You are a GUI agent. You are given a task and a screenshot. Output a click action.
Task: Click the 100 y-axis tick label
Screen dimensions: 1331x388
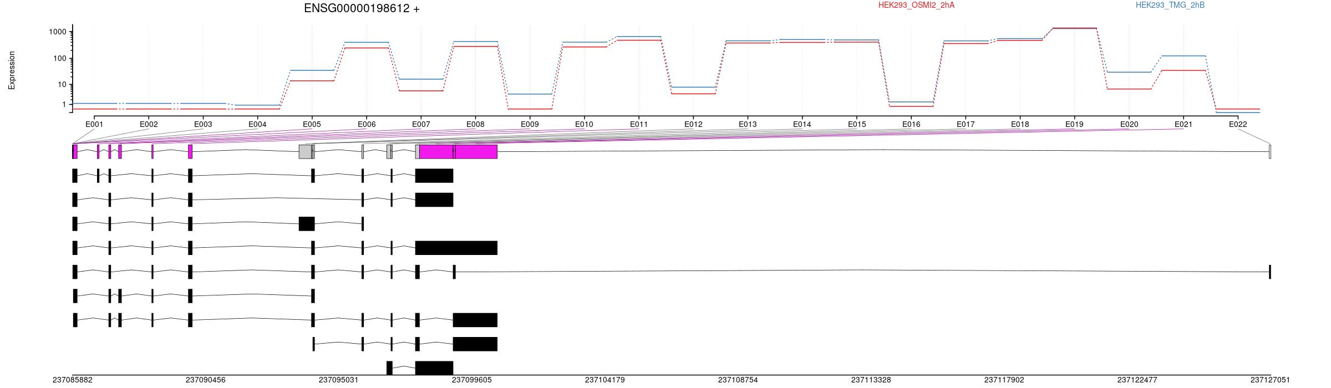click(60, 59)
